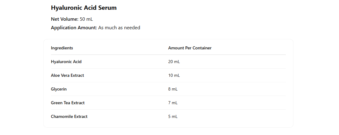Click the 5 mL amount value

tap(173, 116)
